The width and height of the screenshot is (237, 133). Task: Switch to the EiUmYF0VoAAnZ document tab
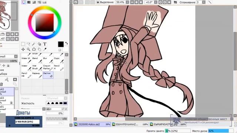(130, 125)
